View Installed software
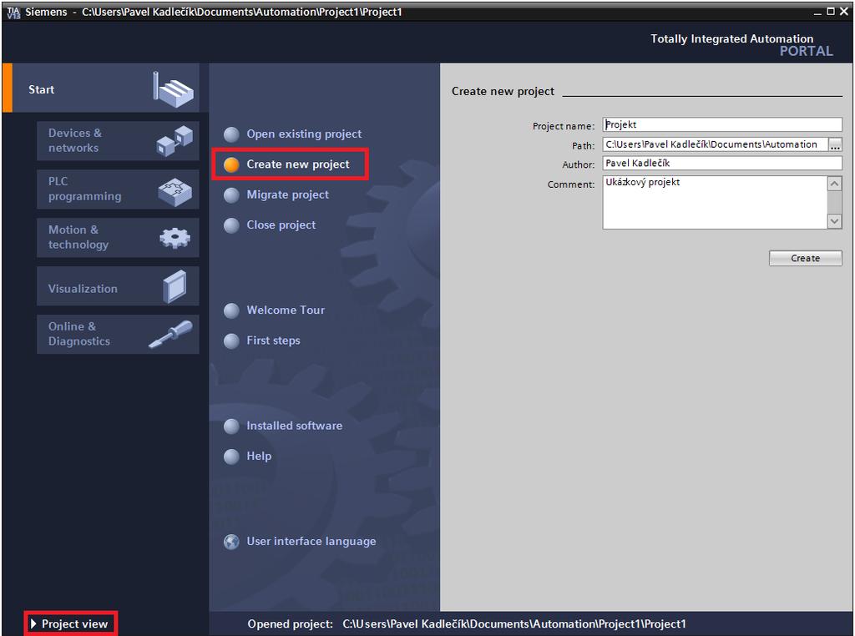 295,426
